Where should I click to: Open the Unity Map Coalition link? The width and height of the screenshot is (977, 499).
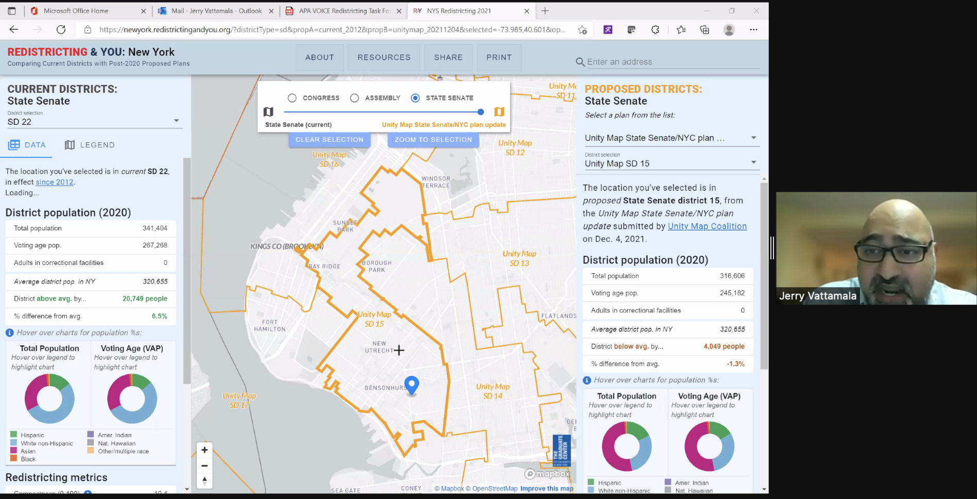[707, 226]
